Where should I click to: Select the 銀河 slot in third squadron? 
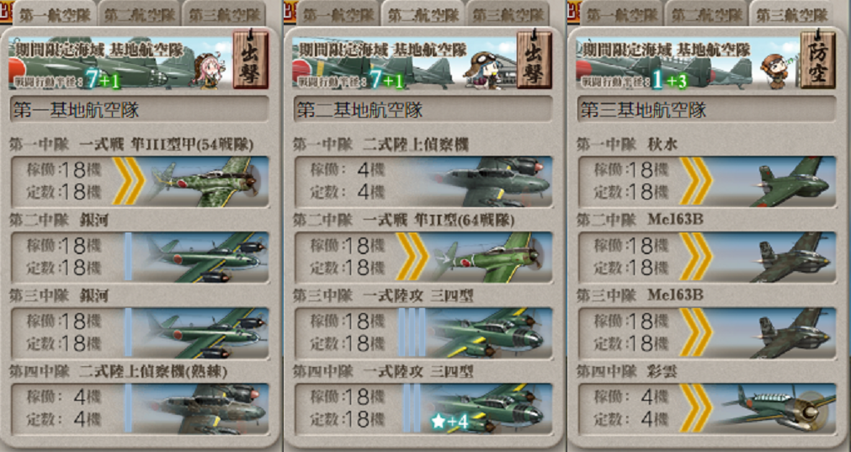(x=140, y=332)
